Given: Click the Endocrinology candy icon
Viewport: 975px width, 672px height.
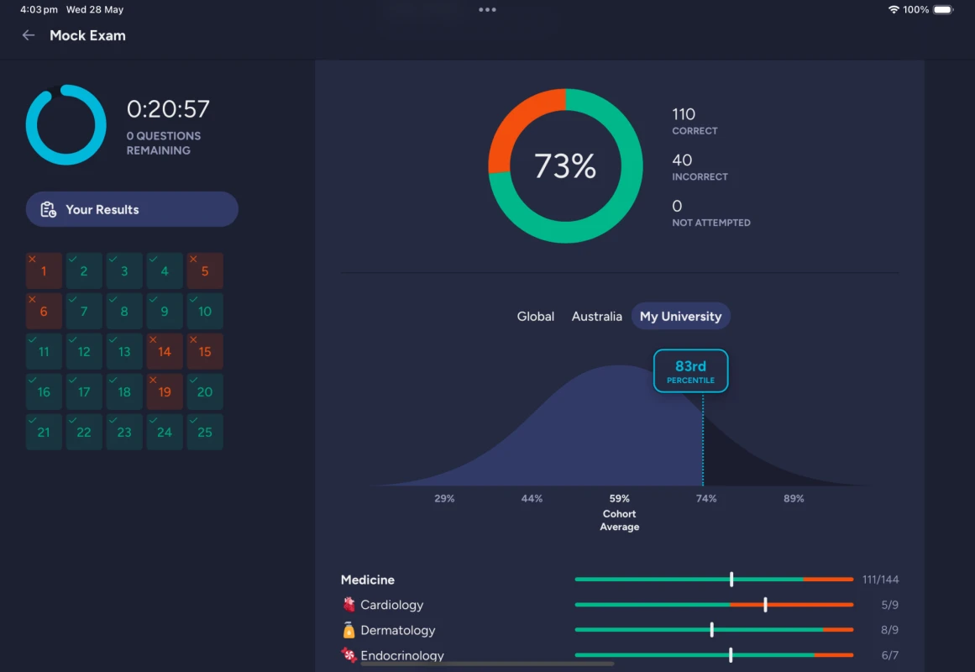Looking at the screenshot, I should 349,655.
